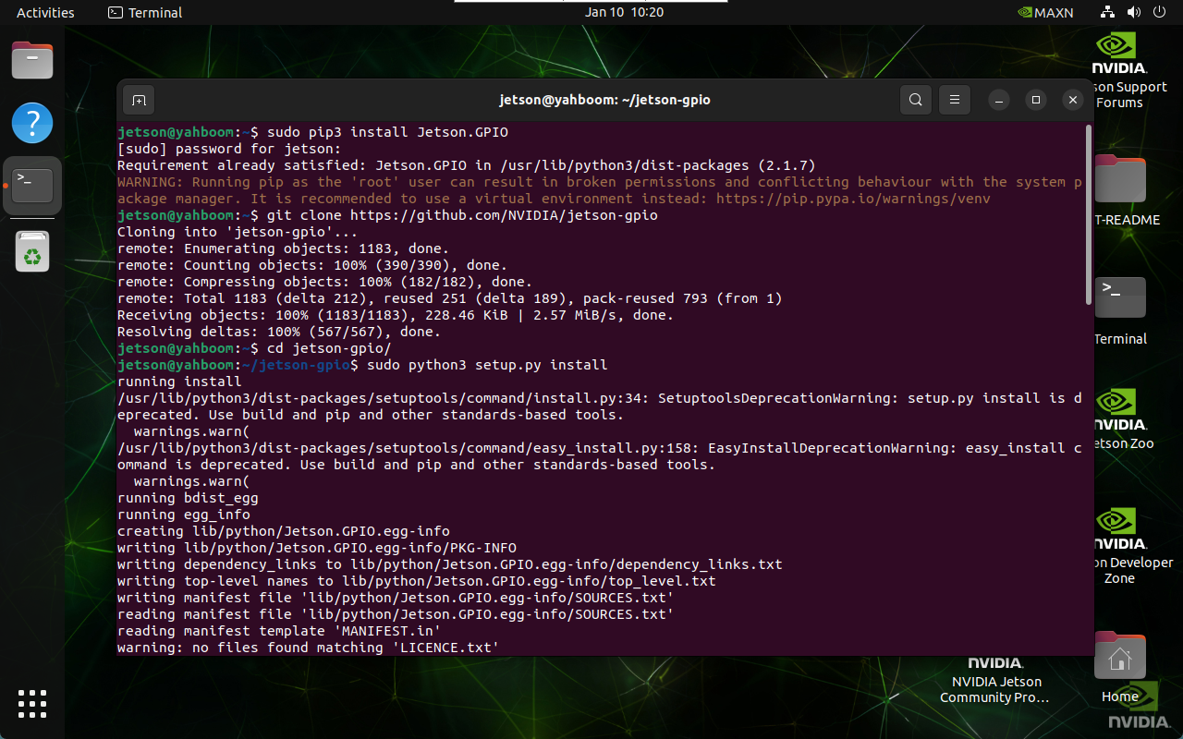Open the system power menu
The height and width of the screenshot is (739, 1183).
click(1158, 13)
